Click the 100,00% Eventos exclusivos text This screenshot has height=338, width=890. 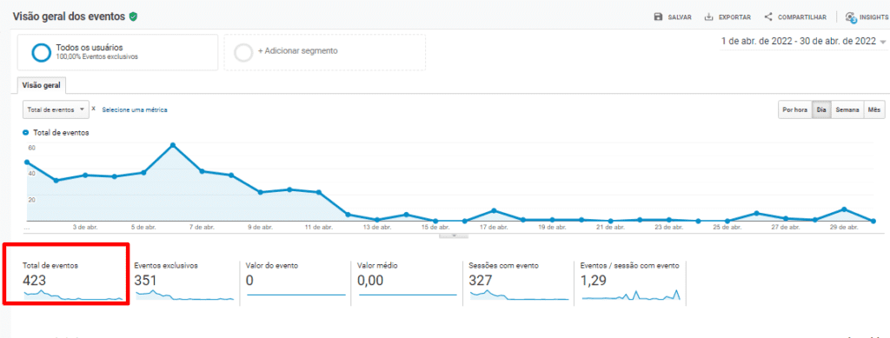tap(97, 57)
